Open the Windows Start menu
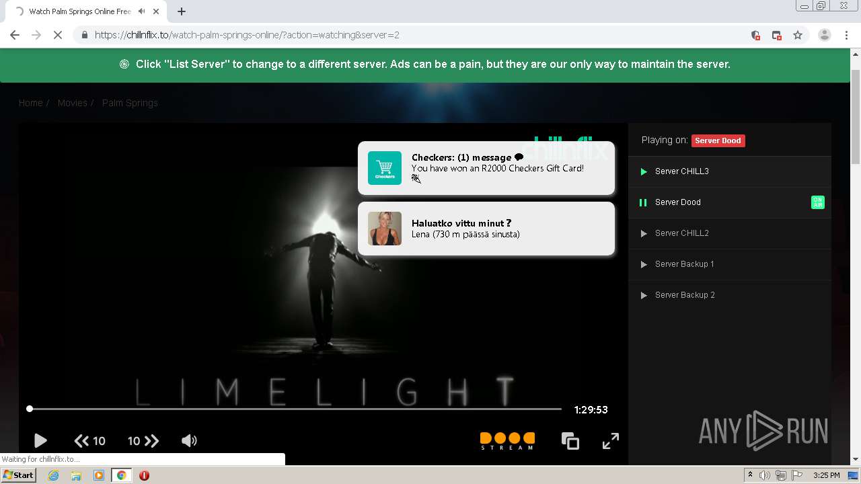This screenshot has width=861, height=484. [x=19, y=475]
